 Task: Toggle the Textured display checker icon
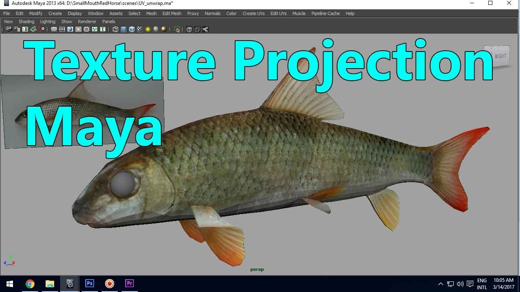[x=140, y=29]
